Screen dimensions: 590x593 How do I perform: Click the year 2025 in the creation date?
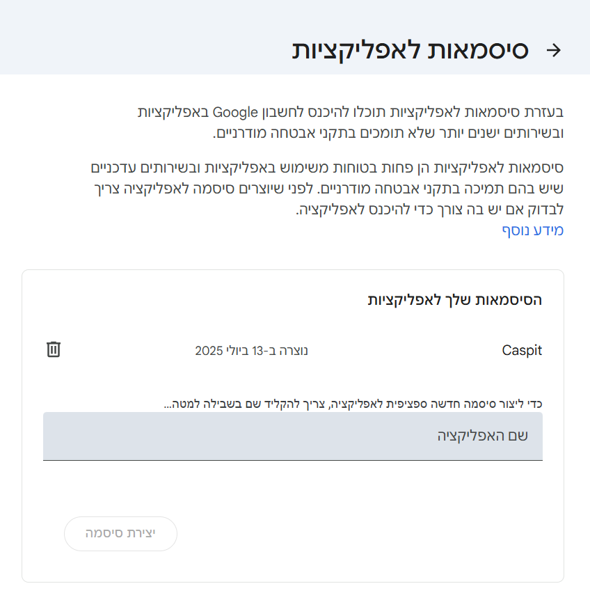pos(208,350)
